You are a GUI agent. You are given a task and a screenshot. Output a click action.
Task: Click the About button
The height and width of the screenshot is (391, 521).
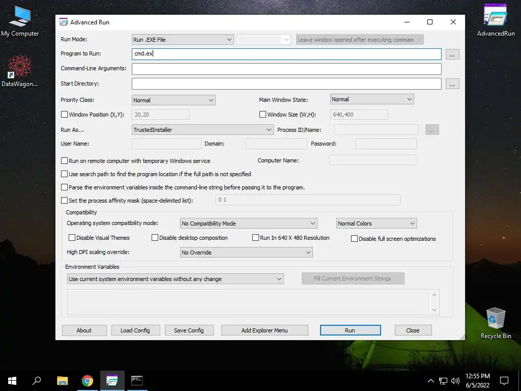(x=84, y=330)
